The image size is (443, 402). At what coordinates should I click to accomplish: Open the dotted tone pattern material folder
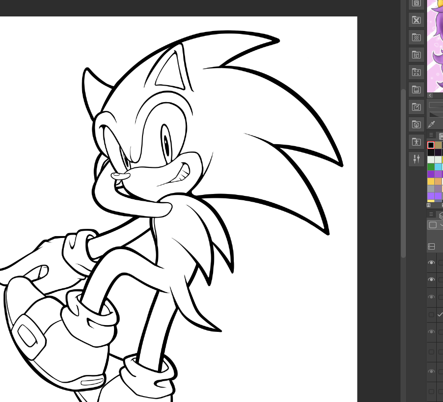coord(416,37)
